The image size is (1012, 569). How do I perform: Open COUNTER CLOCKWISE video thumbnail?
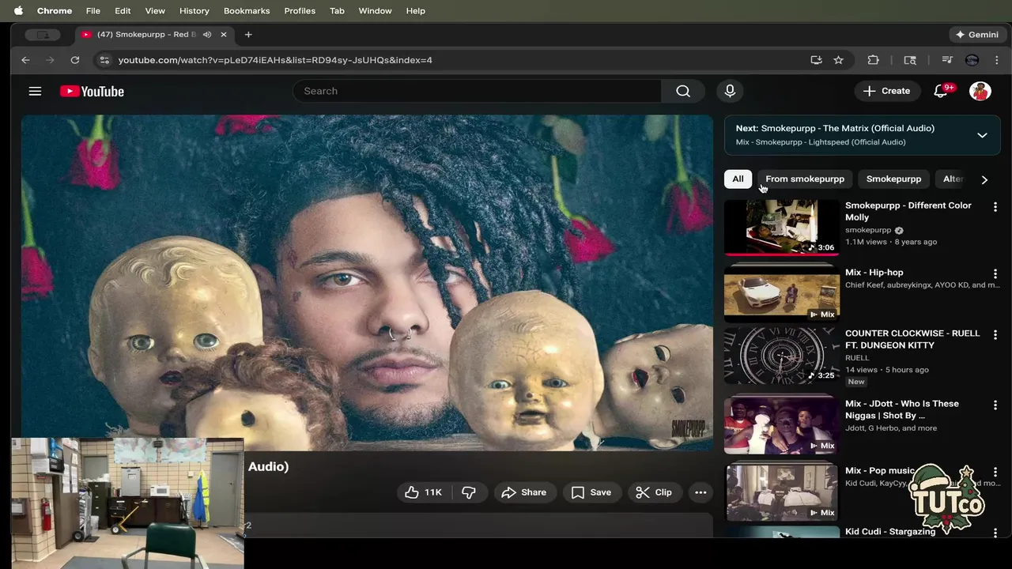click(782, 356)
